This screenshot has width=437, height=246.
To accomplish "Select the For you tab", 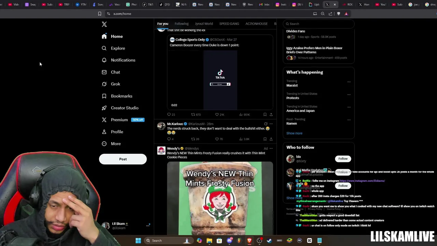I will (163, 24).
